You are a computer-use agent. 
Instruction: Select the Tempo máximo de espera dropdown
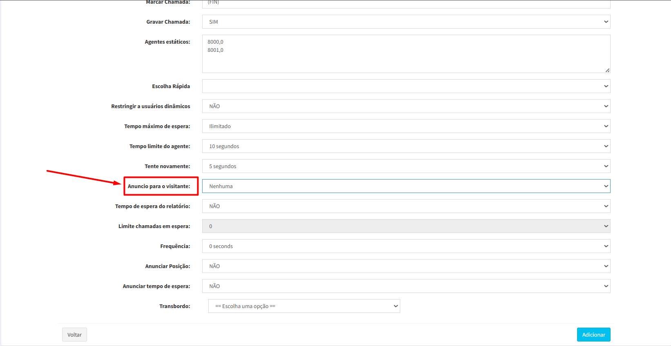tap(406, 126)
